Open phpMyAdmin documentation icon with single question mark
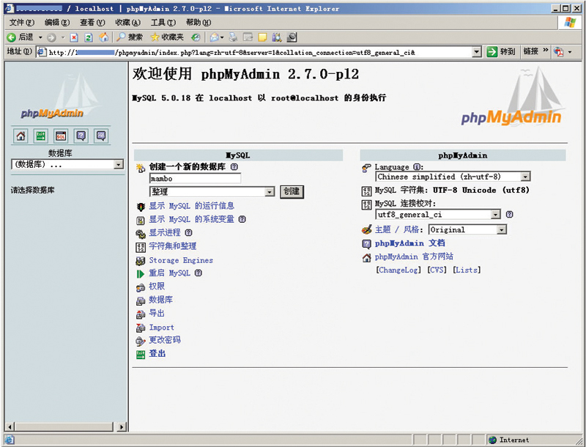The image size is (586, 447). (81, 136)
